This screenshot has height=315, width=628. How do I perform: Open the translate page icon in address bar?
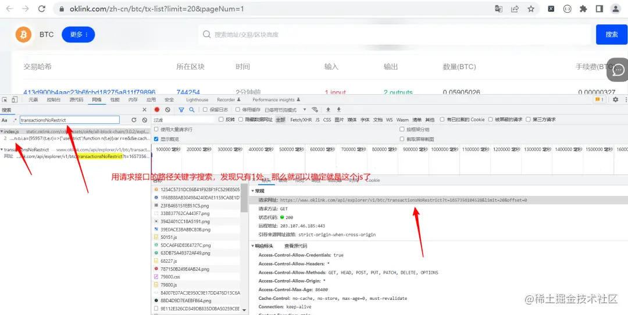(499, 9)
